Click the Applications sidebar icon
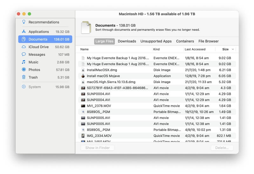This screenshot has width=254, height=174. coord(23,31)
